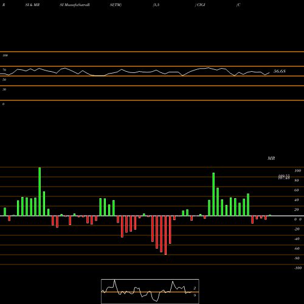The height and width of the screenshot is (304, 304).
Task: Click the 60 label on MR axis
Action: (297, 190)
